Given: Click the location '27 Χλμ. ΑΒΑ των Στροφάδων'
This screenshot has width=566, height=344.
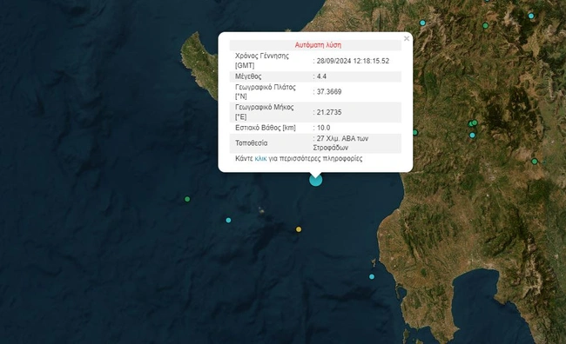Looking at the screenshot, I should click(340, 143).
